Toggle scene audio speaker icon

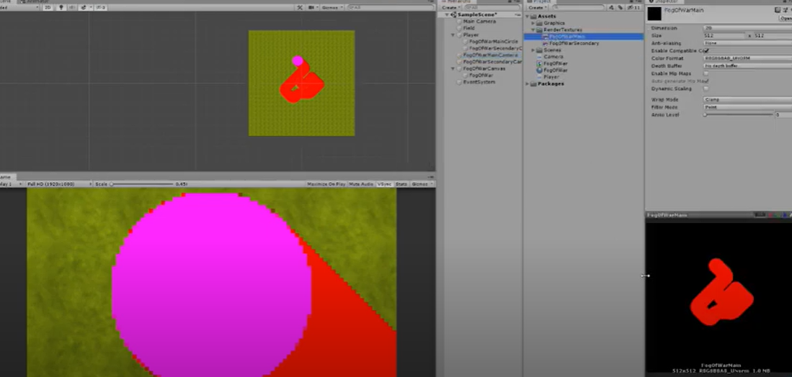(x=72, y=8)
